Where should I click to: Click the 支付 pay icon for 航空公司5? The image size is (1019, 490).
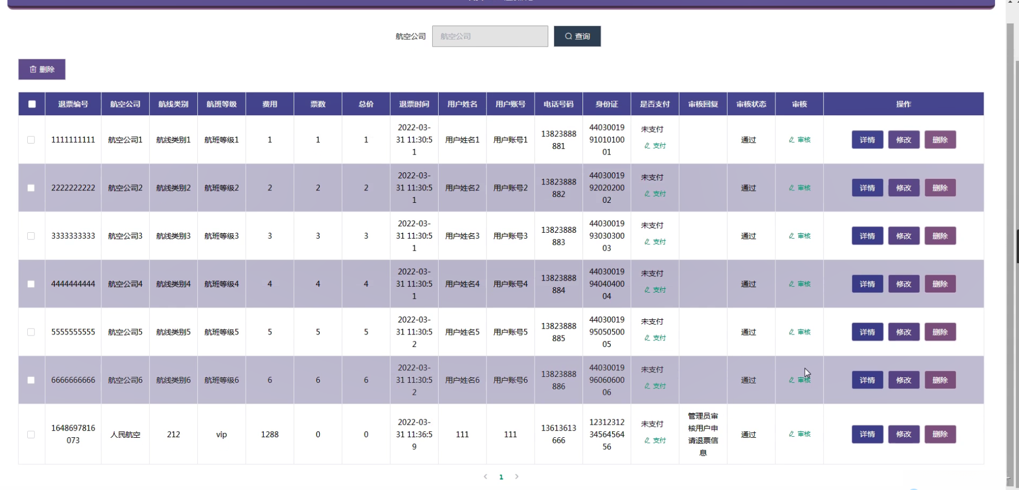click(655, 338)
